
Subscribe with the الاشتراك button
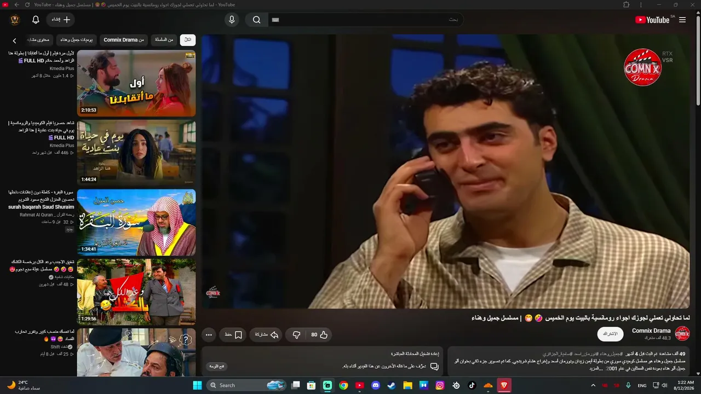point(610,334)
